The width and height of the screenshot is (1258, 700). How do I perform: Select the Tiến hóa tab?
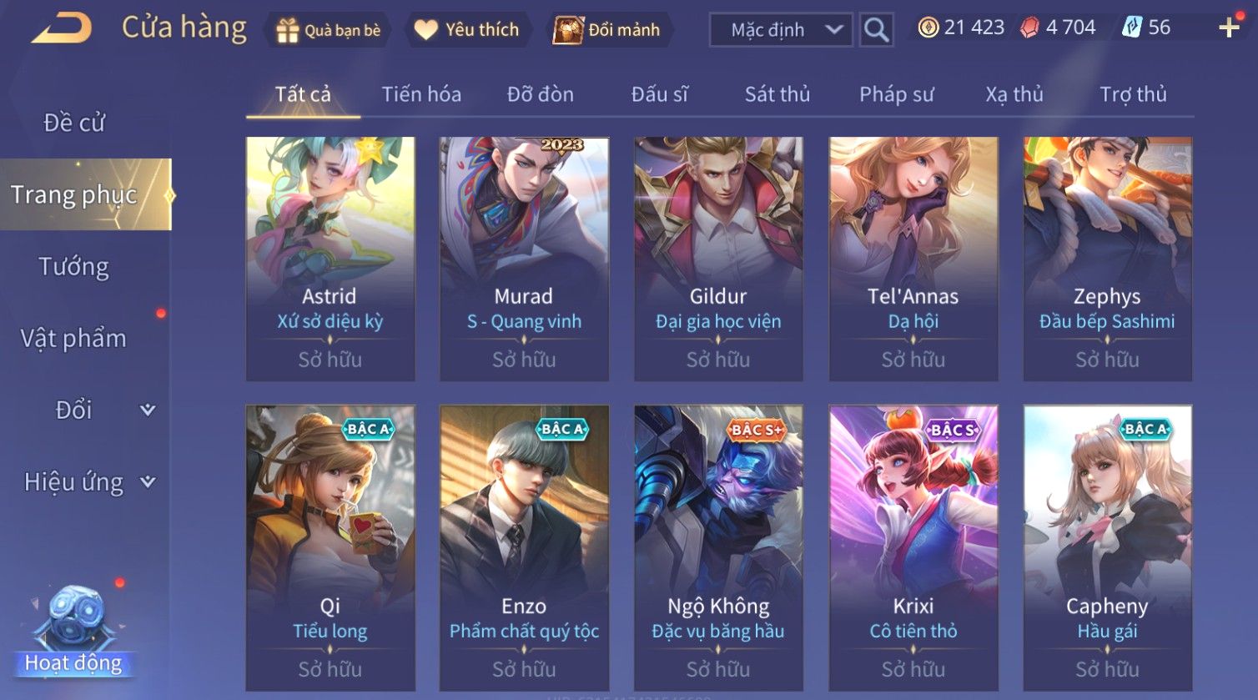pyautogui.click(x=421, y=94)
